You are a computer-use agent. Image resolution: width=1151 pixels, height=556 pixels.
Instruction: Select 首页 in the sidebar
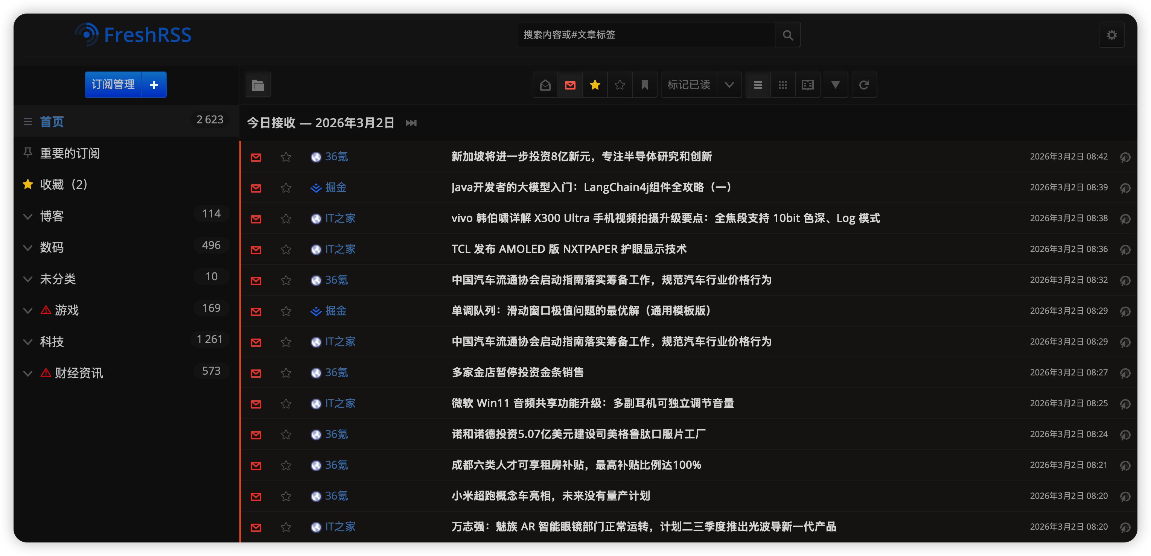tap(52, 122)
